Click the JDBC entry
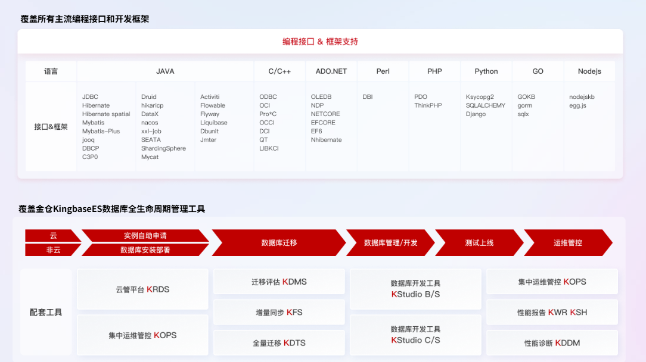 (x=90, y=97)
